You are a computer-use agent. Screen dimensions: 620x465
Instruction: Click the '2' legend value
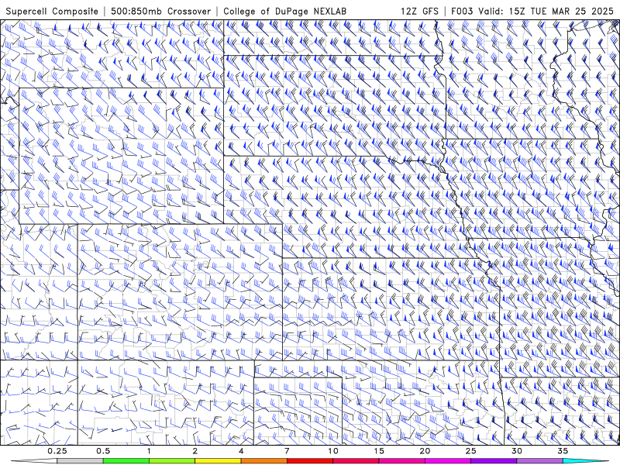pos(195,451)
